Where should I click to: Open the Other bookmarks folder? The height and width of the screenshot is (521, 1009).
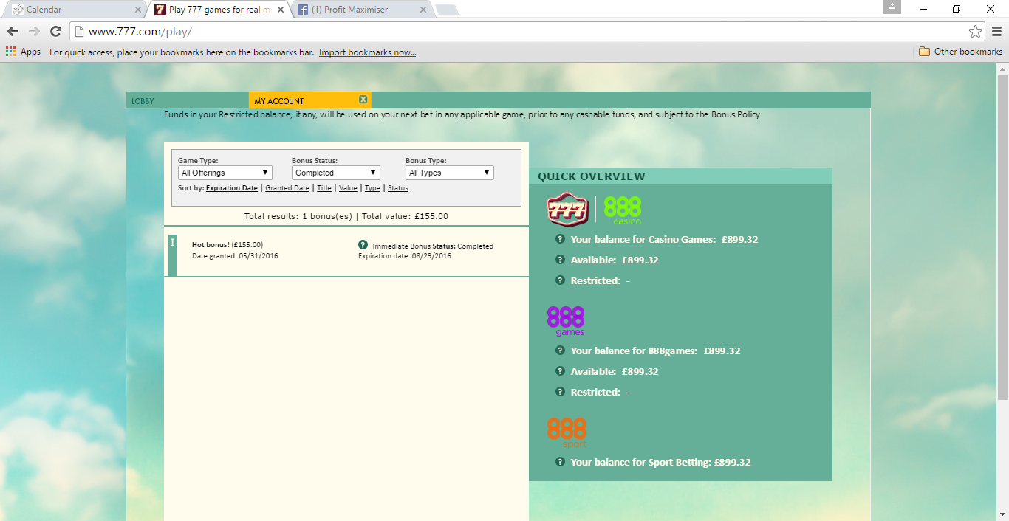961,52
